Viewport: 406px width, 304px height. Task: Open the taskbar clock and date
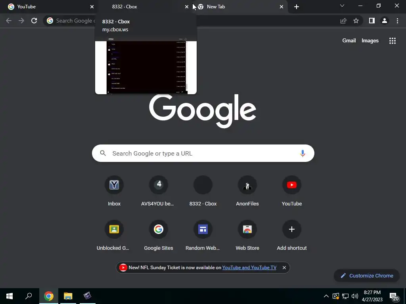(372, 296)
